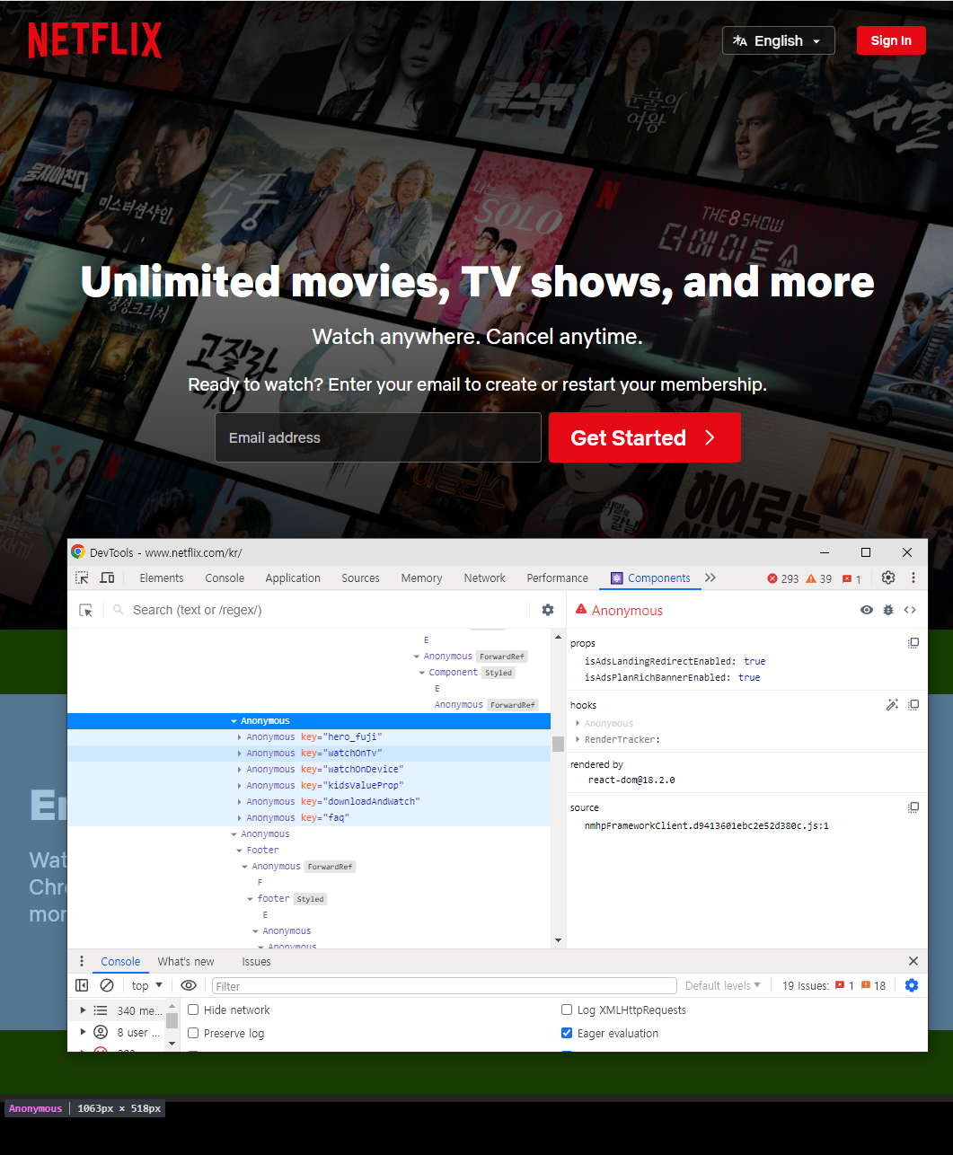Expand the watchOnTv component
The image size is (953, 1155).
pyautogui.click(x=240, y=754)
